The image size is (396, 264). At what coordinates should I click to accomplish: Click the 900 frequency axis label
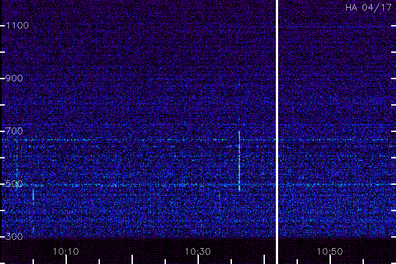click(14, 78)
